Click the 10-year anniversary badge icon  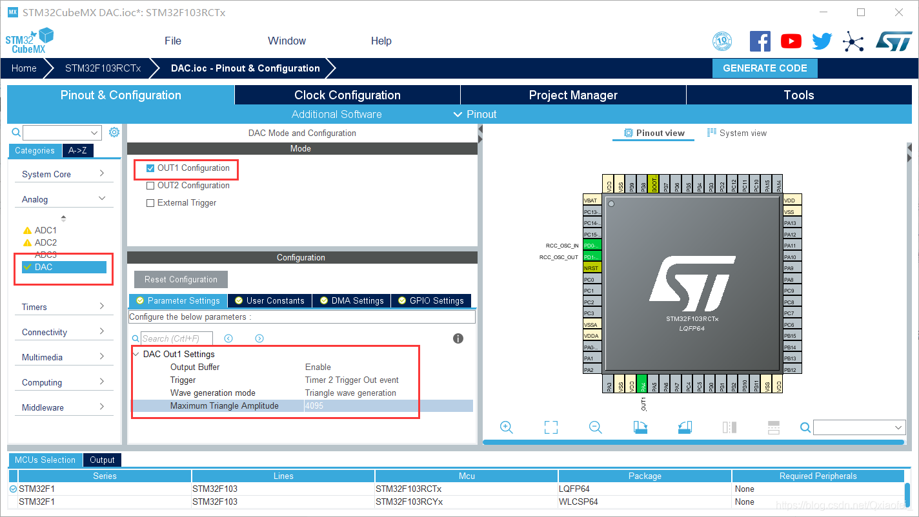[x=722, y=41]
